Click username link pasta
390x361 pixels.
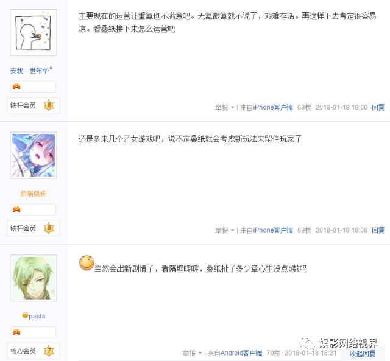click(37, 316)
